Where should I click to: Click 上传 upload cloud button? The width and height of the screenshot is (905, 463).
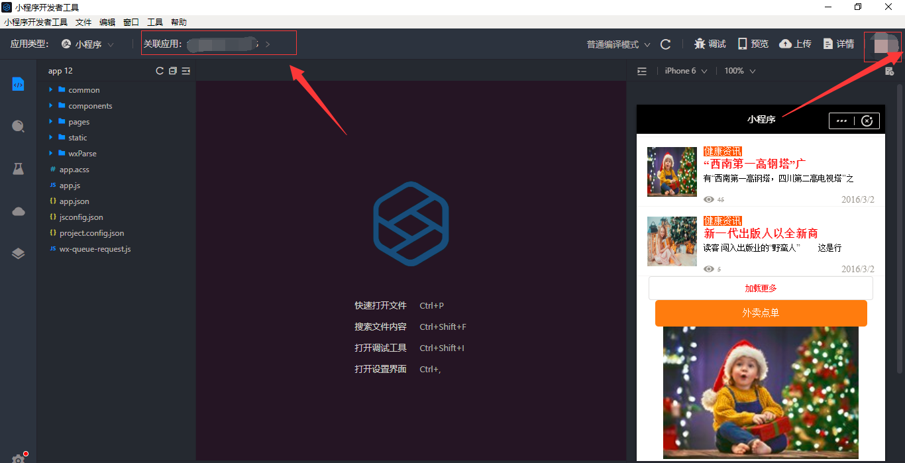(795, 44)
